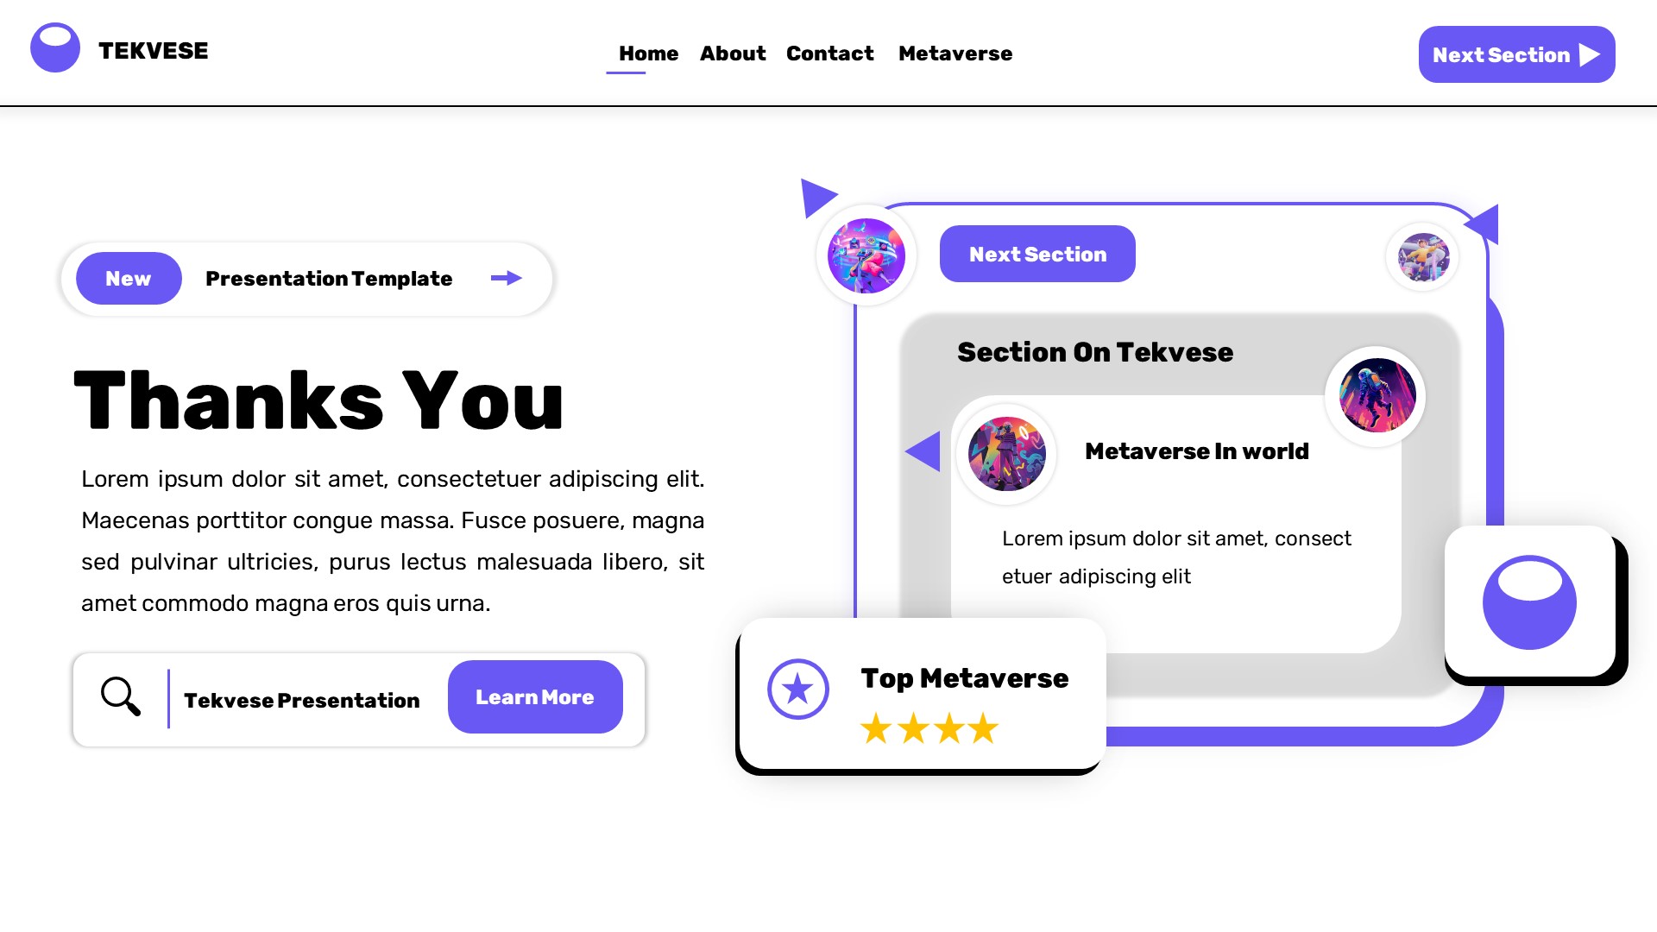Screen dimensions: 1657x932
Task: Go to the About nav item
Action: [733, 54]
